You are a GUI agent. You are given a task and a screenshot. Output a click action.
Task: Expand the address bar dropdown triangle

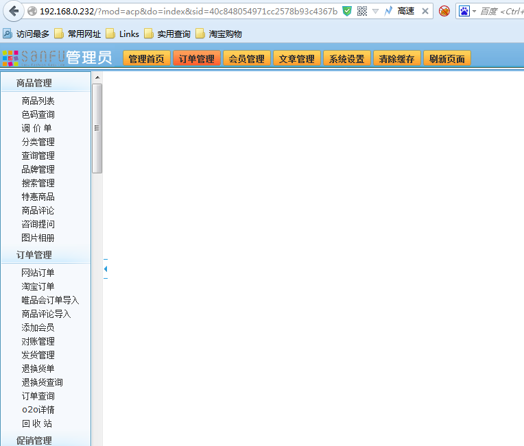click(375, 12)
